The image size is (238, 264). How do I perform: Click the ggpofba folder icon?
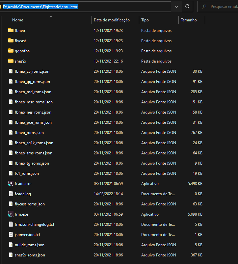(x=11, y=51)
